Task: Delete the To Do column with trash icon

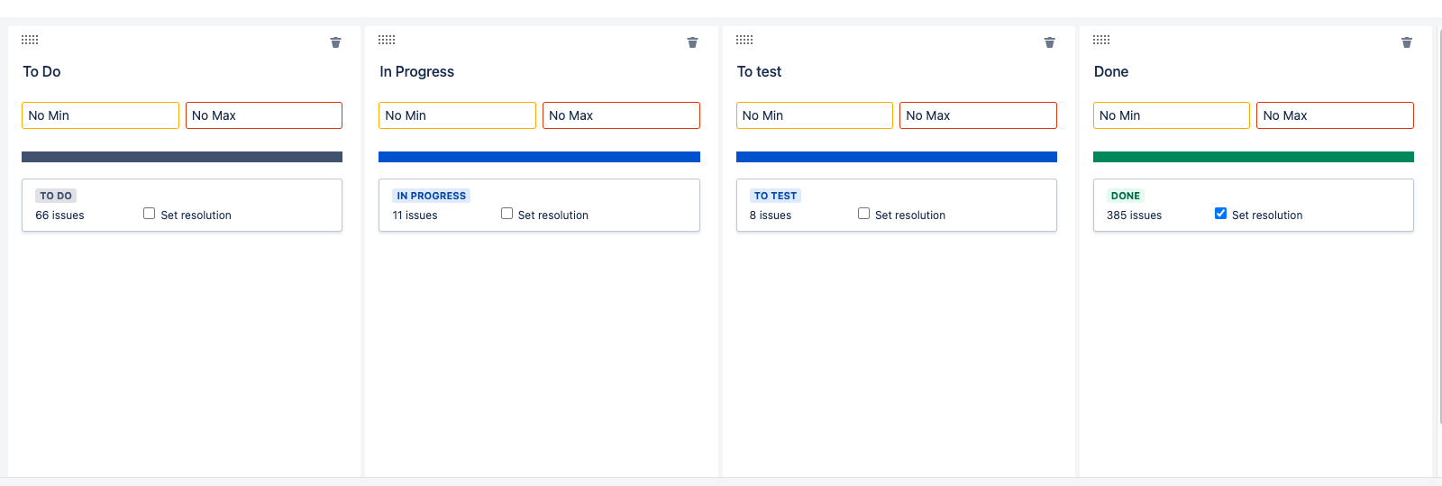Action: pyautogui.click(x=335, y=42)
